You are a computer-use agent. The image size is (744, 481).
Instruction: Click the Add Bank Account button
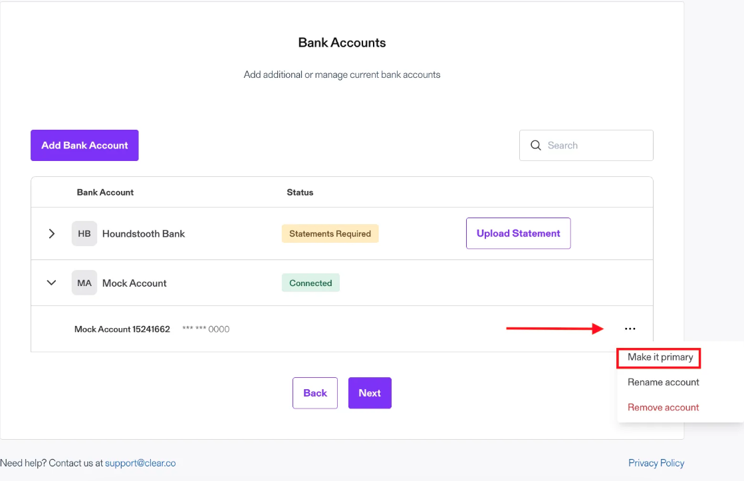point(84,145)
